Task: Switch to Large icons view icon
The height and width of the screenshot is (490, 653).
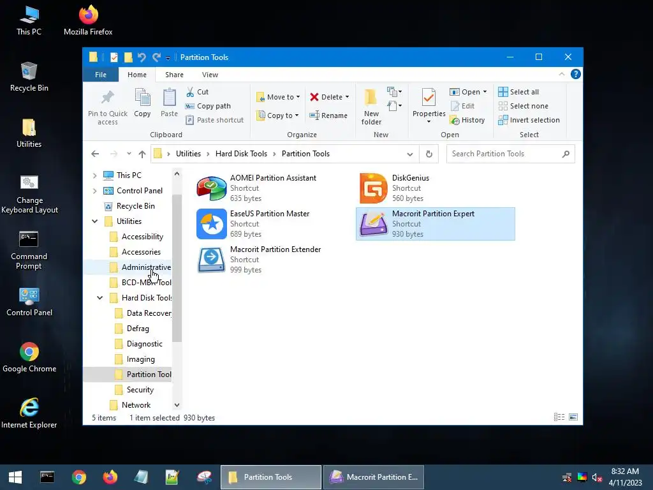Action: coord(573,417)
